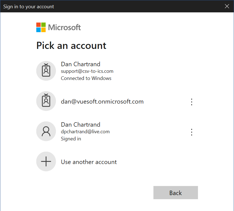Click the Sign in to your account title bar
The height and width of the screenshot is (211, 234).
pos(29,6)
